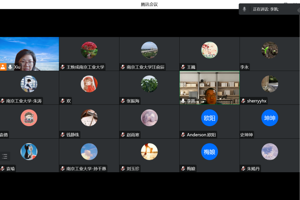The image size is (300, 200).
Task: Click 钱静珠's avatar picture
Action: (x=89, y=118)
